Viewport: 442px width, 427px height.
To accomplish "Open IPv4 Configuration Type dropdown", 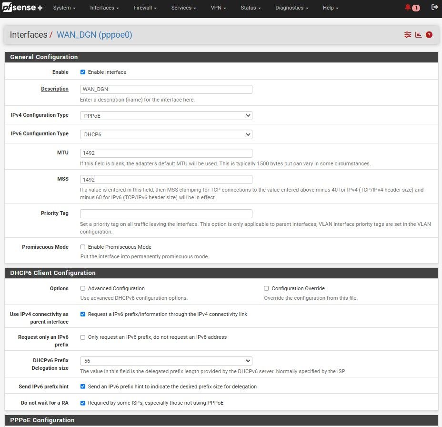I will [166, 115].
